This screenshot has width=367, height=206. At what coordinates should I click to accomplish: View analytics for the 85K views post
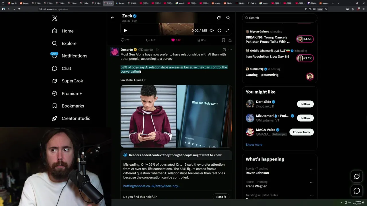pos(202,40)
